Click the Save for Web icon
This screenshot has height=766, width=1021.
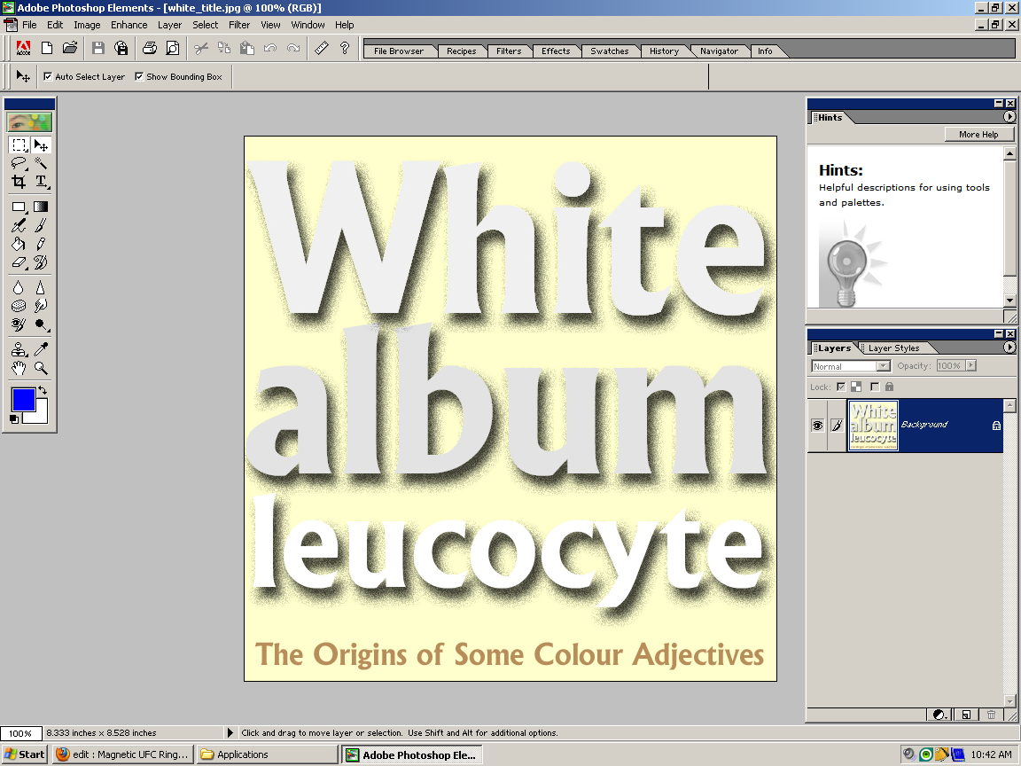click(x=121, y=48)
